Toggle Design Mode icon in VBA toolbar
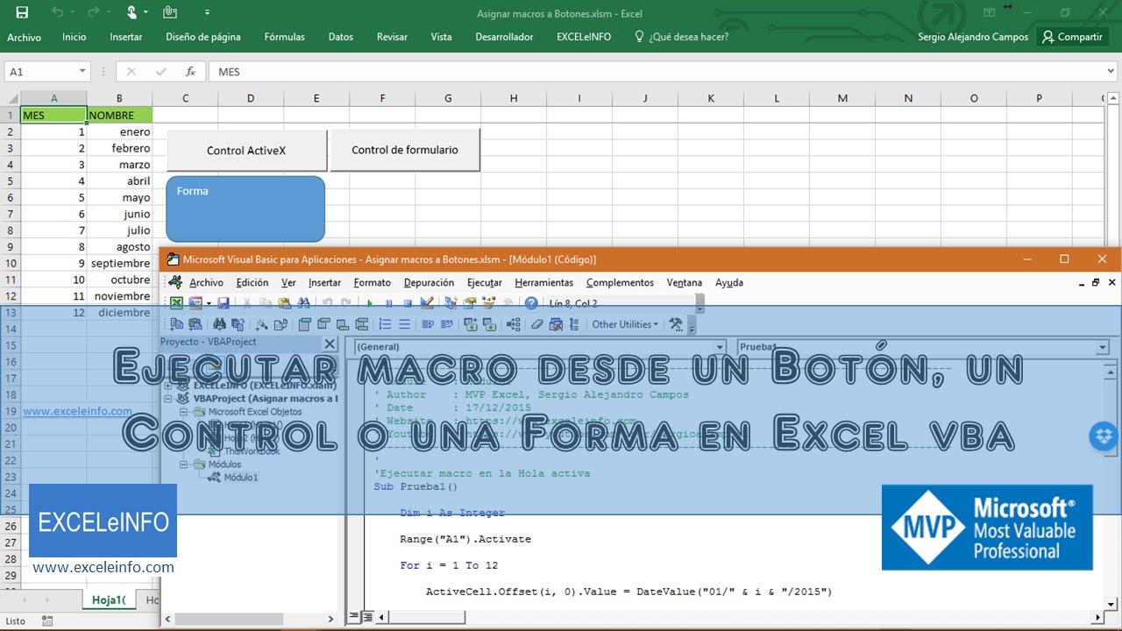1122x631 pixels. [427, 303]
